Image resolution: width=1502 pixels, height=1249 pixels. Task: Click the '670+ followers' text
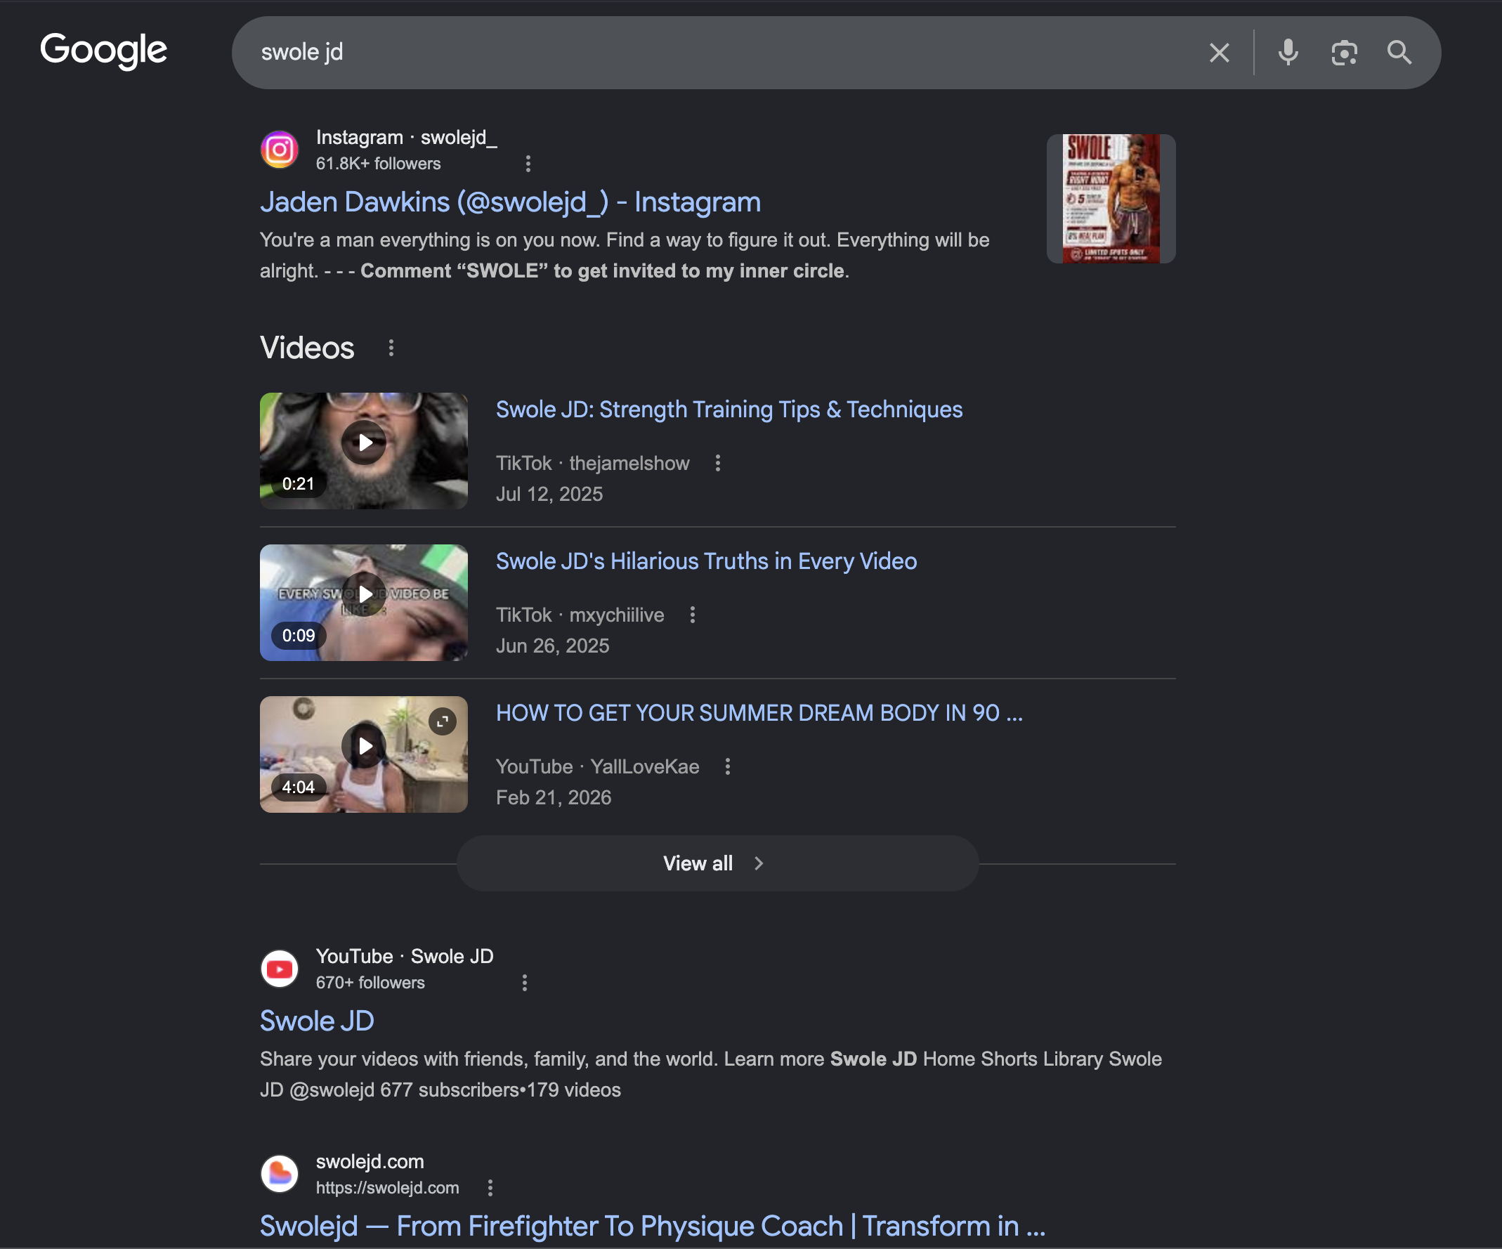pos(370,983)
